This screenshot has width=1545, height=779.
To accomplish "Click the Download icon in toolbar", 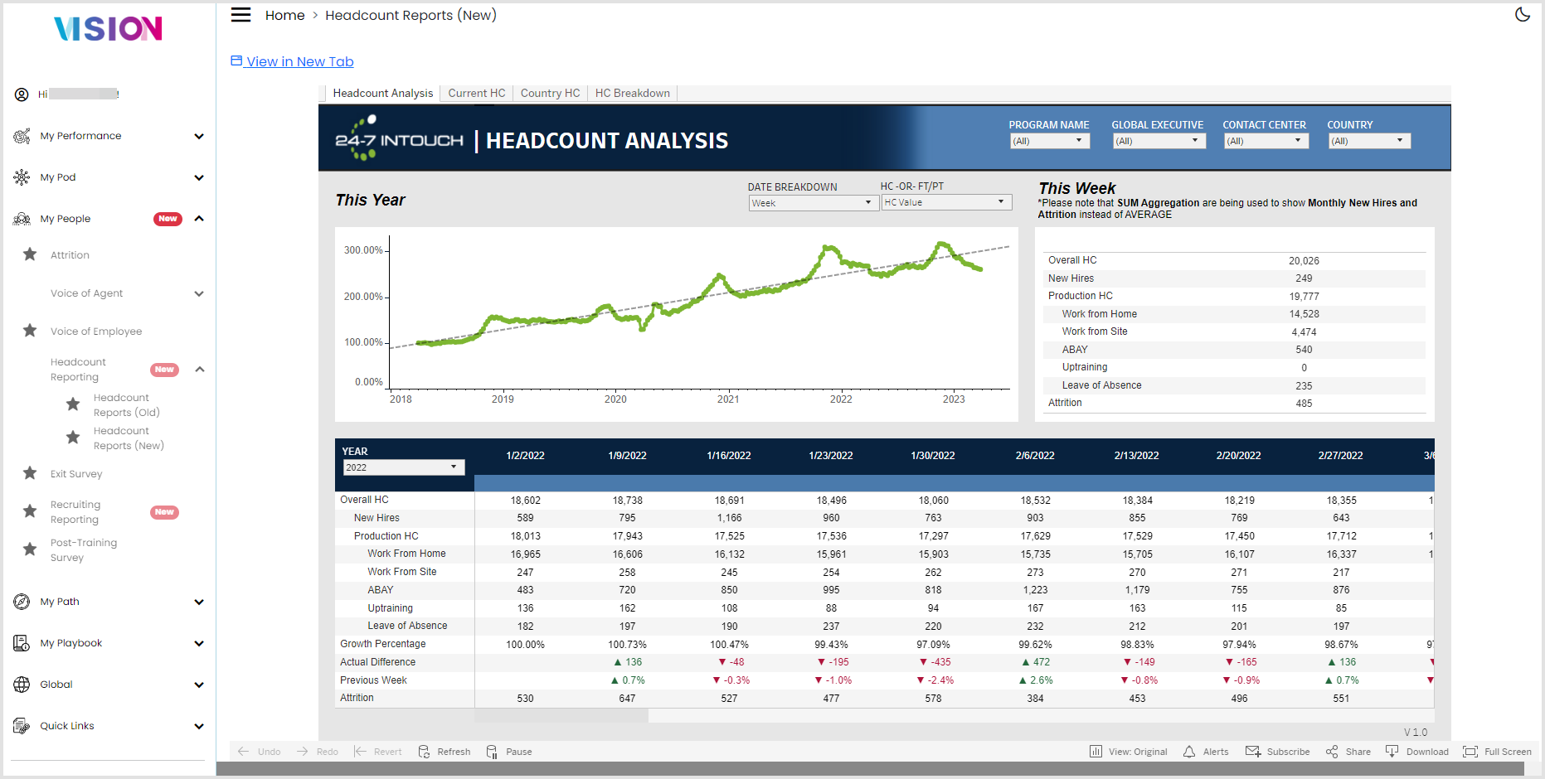I will pos(1392,752).
